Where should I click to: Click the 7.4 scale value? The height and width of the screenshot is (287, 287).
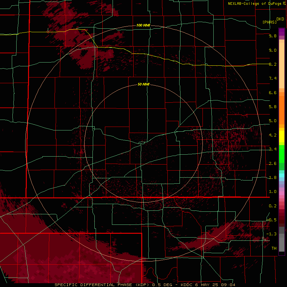tap(273, 78)
